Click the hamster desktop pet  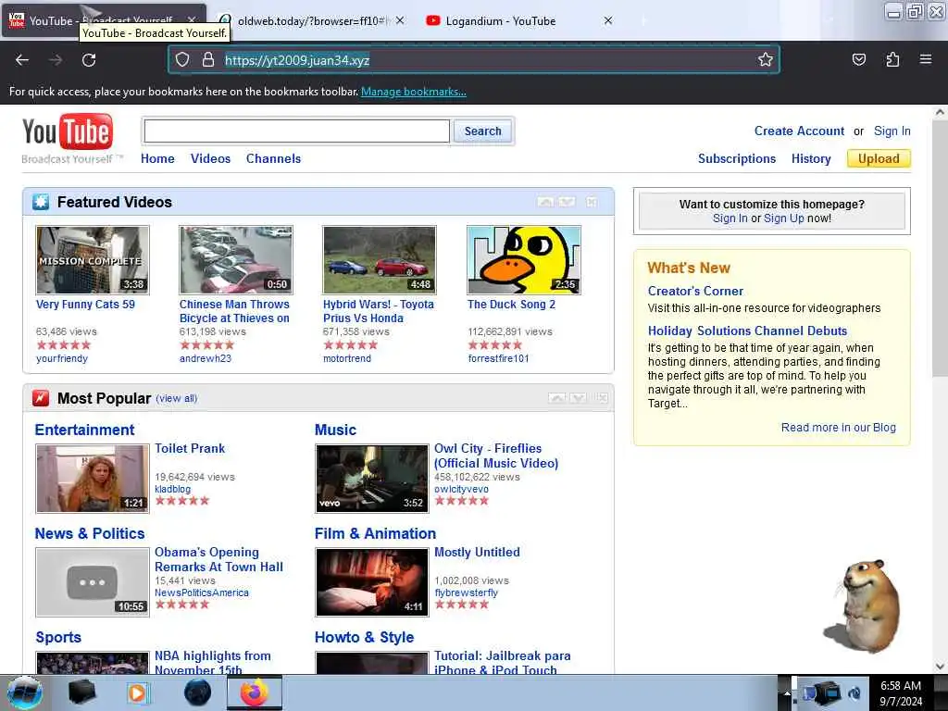864,605
